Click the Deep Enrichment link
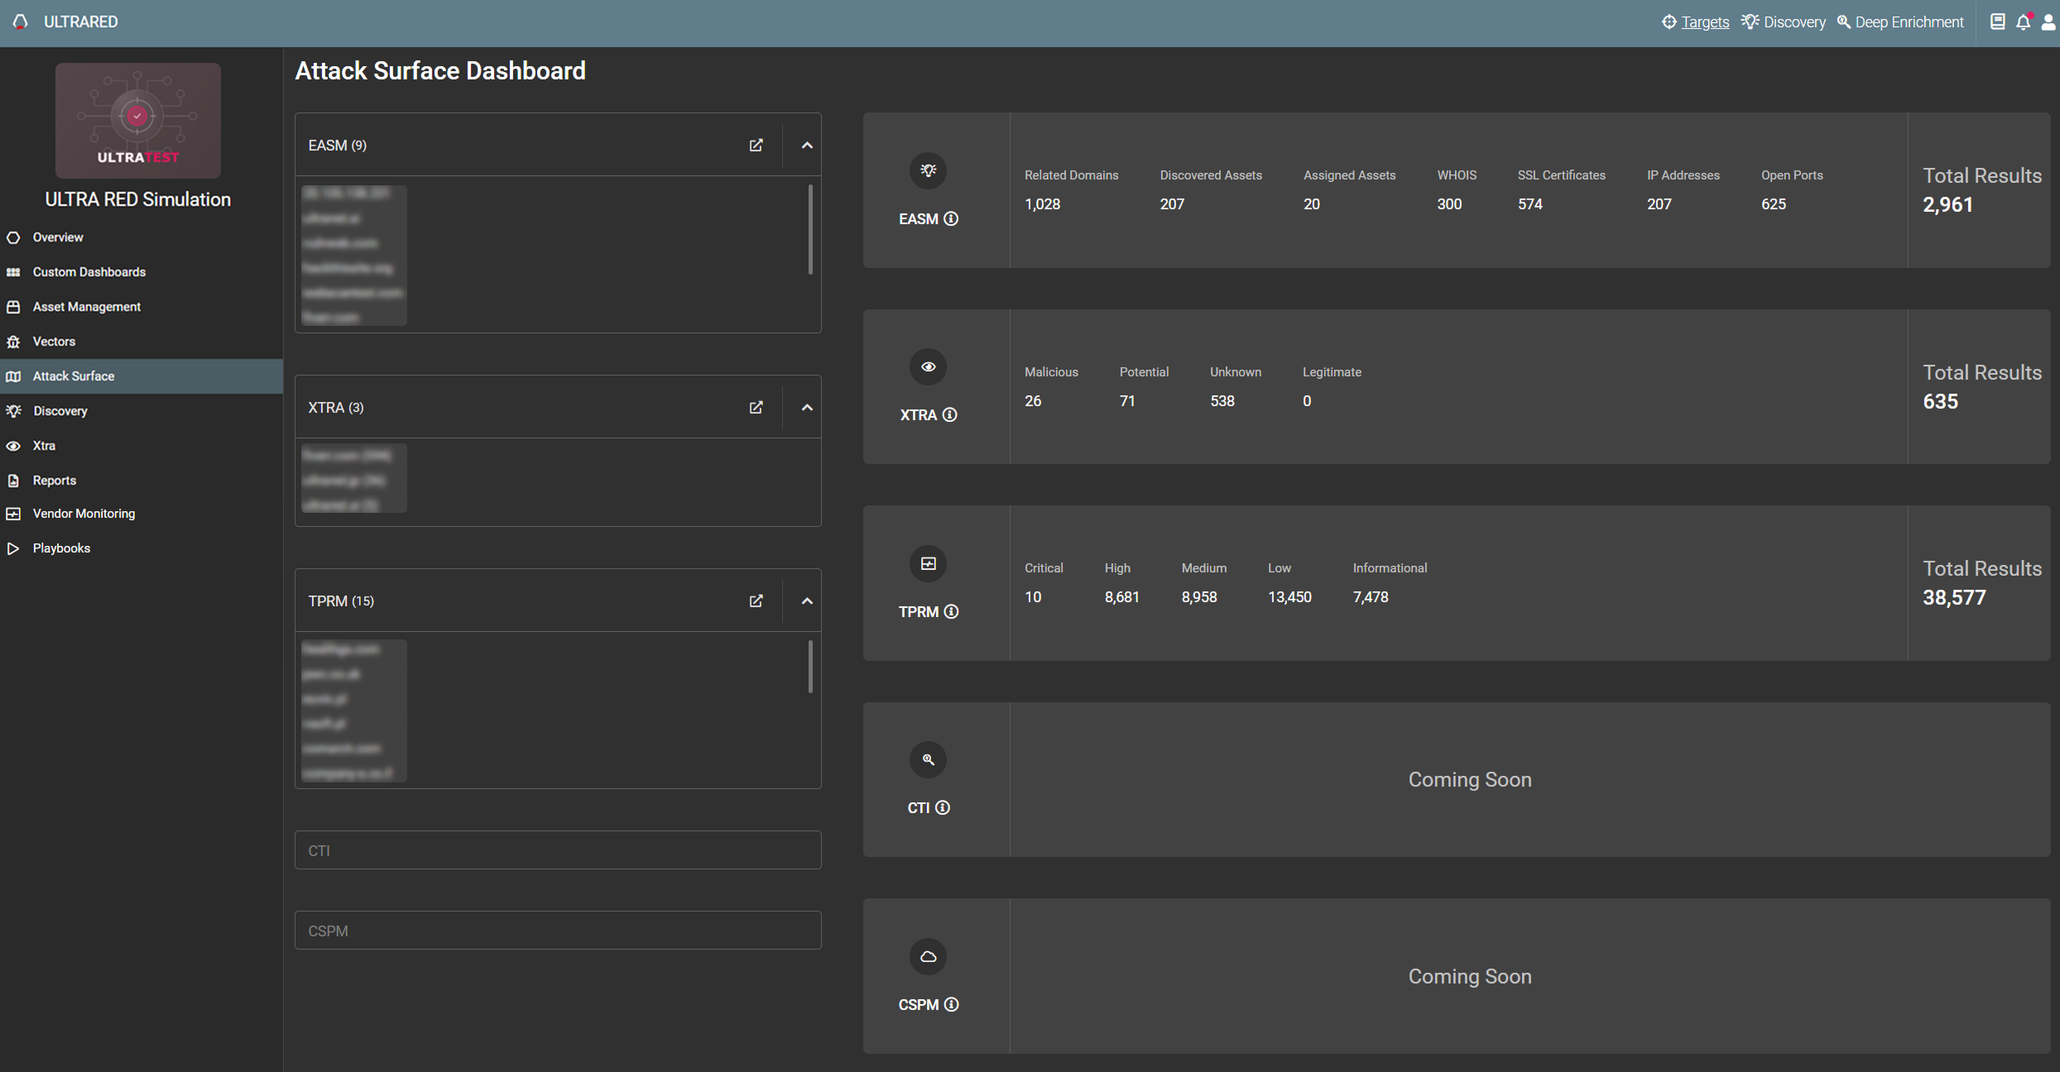Screen dimensions: 2060x1072 1909,22
